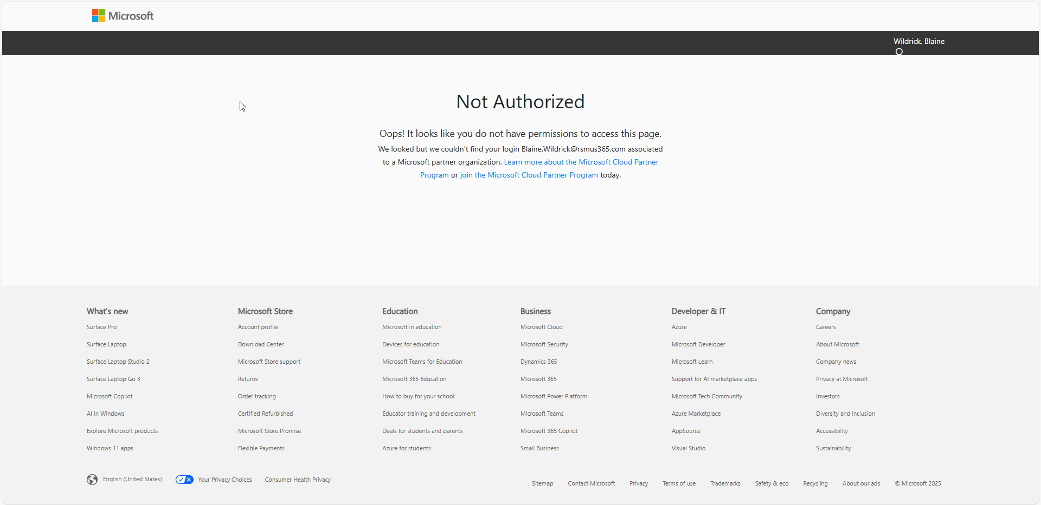The height and width of the screenshot is (505, 1041).
Task: Open Microsoft Developer link
Action: tap(698, 344)
